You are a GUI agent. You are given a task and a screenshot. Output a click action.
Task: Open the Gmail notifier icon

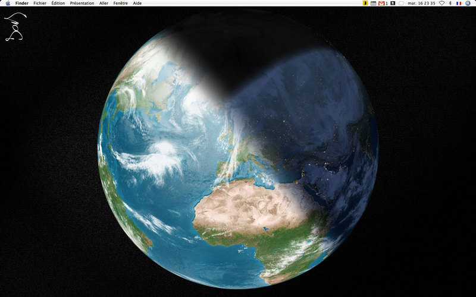[383, 3]
